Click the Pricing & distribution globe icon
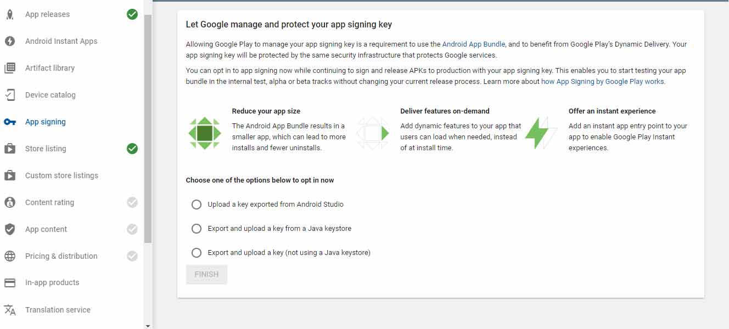 coord(10,256)
